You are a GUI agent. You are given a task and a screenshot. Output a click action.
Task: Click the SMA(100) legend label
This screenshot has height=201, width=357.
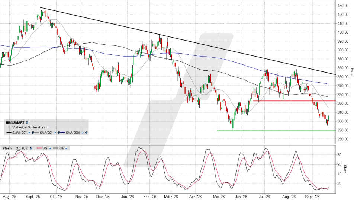19,133
